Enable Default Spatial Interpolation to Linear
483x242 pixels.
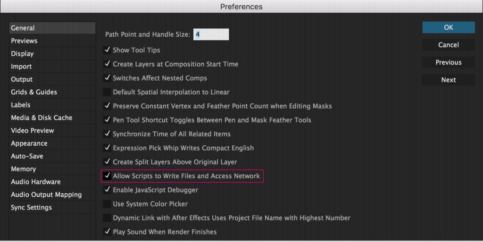pyautogui.click(x=107, y=92)
